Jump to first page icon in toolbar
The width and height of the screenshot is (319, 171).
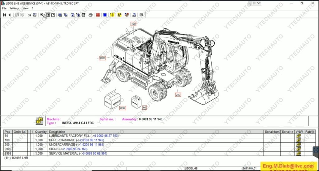[x=4, y=15]
